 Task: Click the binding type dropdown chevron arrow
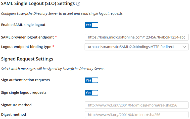tap(184, 47)
